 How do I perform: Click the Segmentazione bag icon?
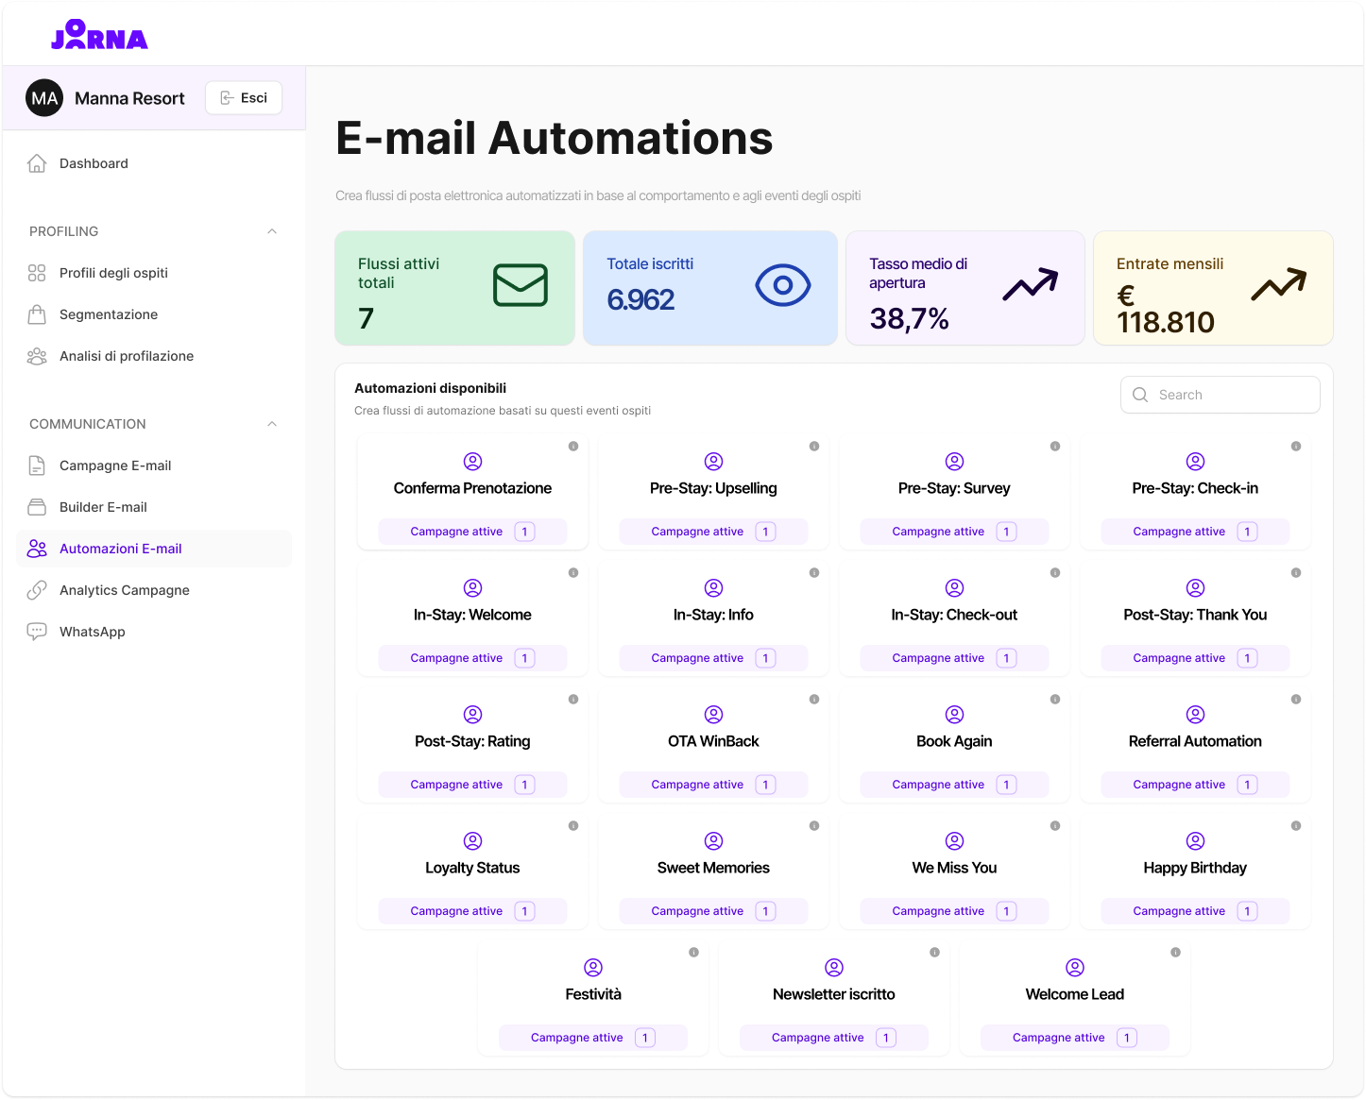tap(37, 313)
